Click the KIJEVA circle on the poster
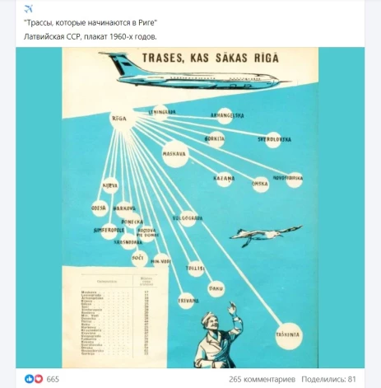The image size is (381, 388). 110,185
